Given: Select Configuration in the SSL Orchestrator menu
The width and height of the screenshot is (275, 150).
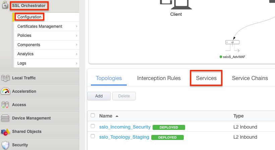Looking at the screenshot, I should (x=30, y=17).
